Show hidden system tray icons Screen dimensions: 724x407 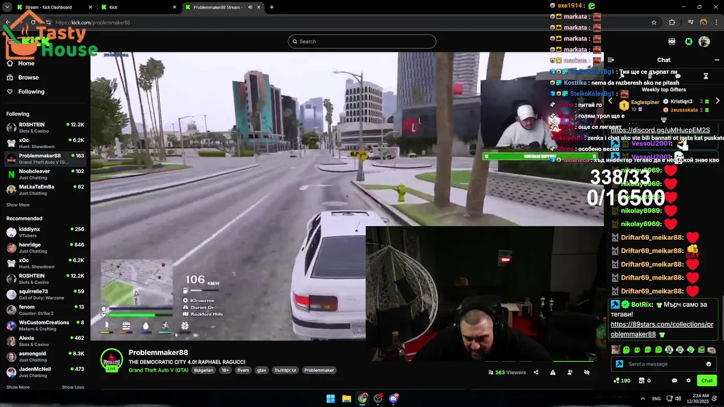(643, 399)
